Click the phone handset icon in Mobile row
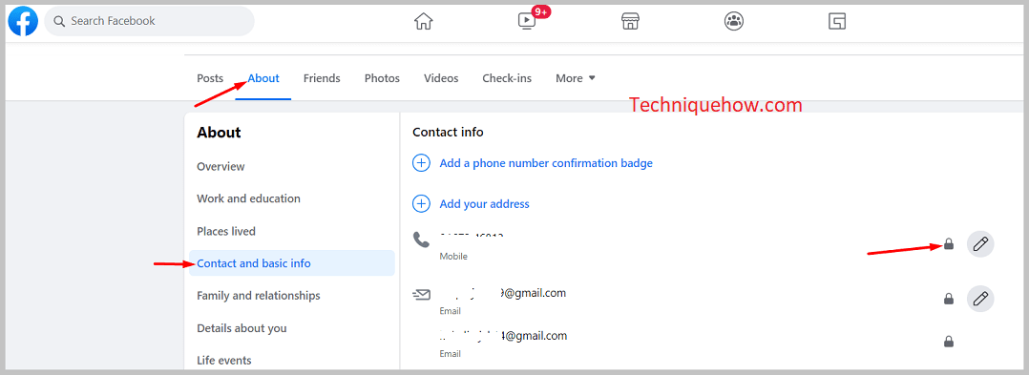Image resolution: width=1029 pixels, height=375 pixels. pos(421,240)
